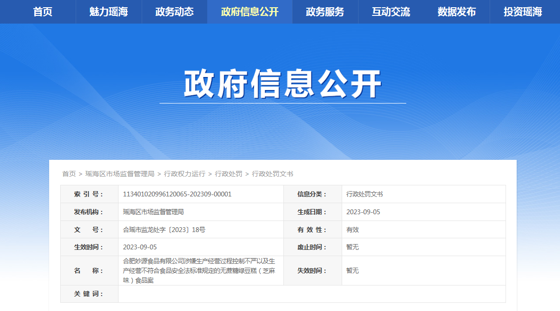Open the 瑶海区市场监督管理局 breadcrumb link
This screenshot has height=311, width=560.
[120, 174]
